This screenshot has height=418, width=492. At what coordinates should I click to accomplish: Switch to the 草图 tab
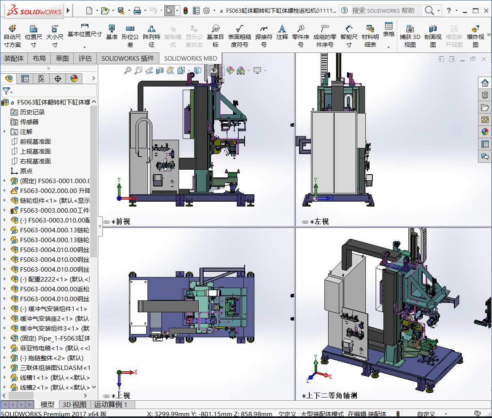62,59
